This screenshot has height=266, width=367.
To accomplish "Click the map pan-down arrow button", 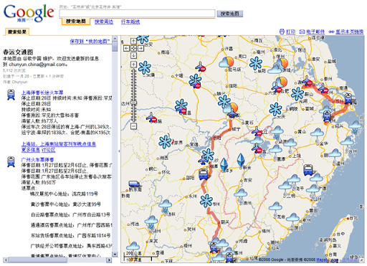I will pyautogui.click(x=133, y=55).
